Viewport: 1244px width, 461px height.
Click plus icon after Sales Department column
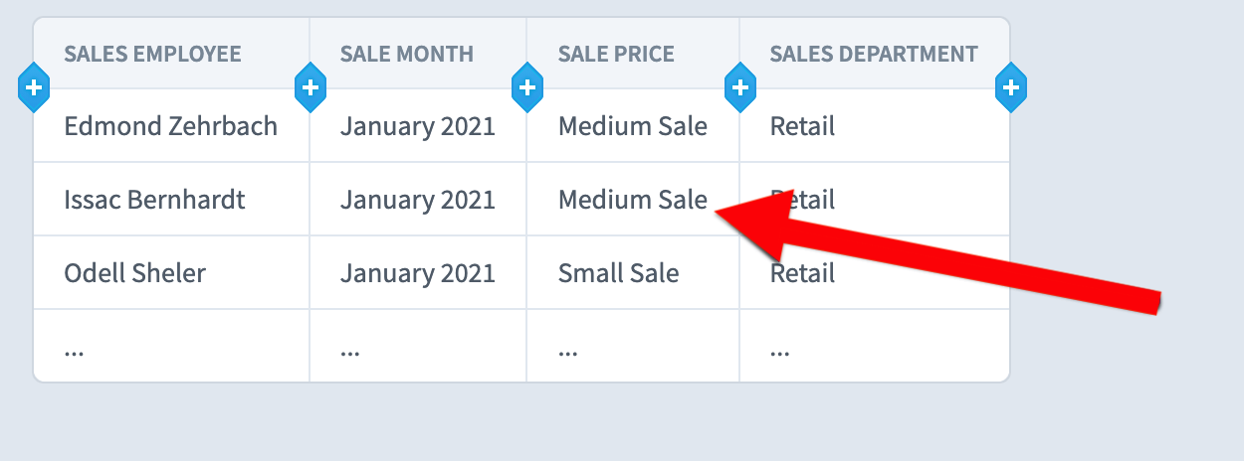[1011, 87]
